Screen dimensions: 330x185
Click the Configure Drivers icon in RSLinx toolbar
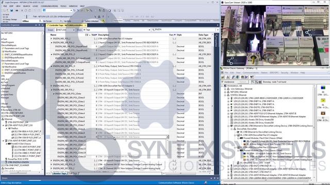pyautogui.click(x=233, y=77)
